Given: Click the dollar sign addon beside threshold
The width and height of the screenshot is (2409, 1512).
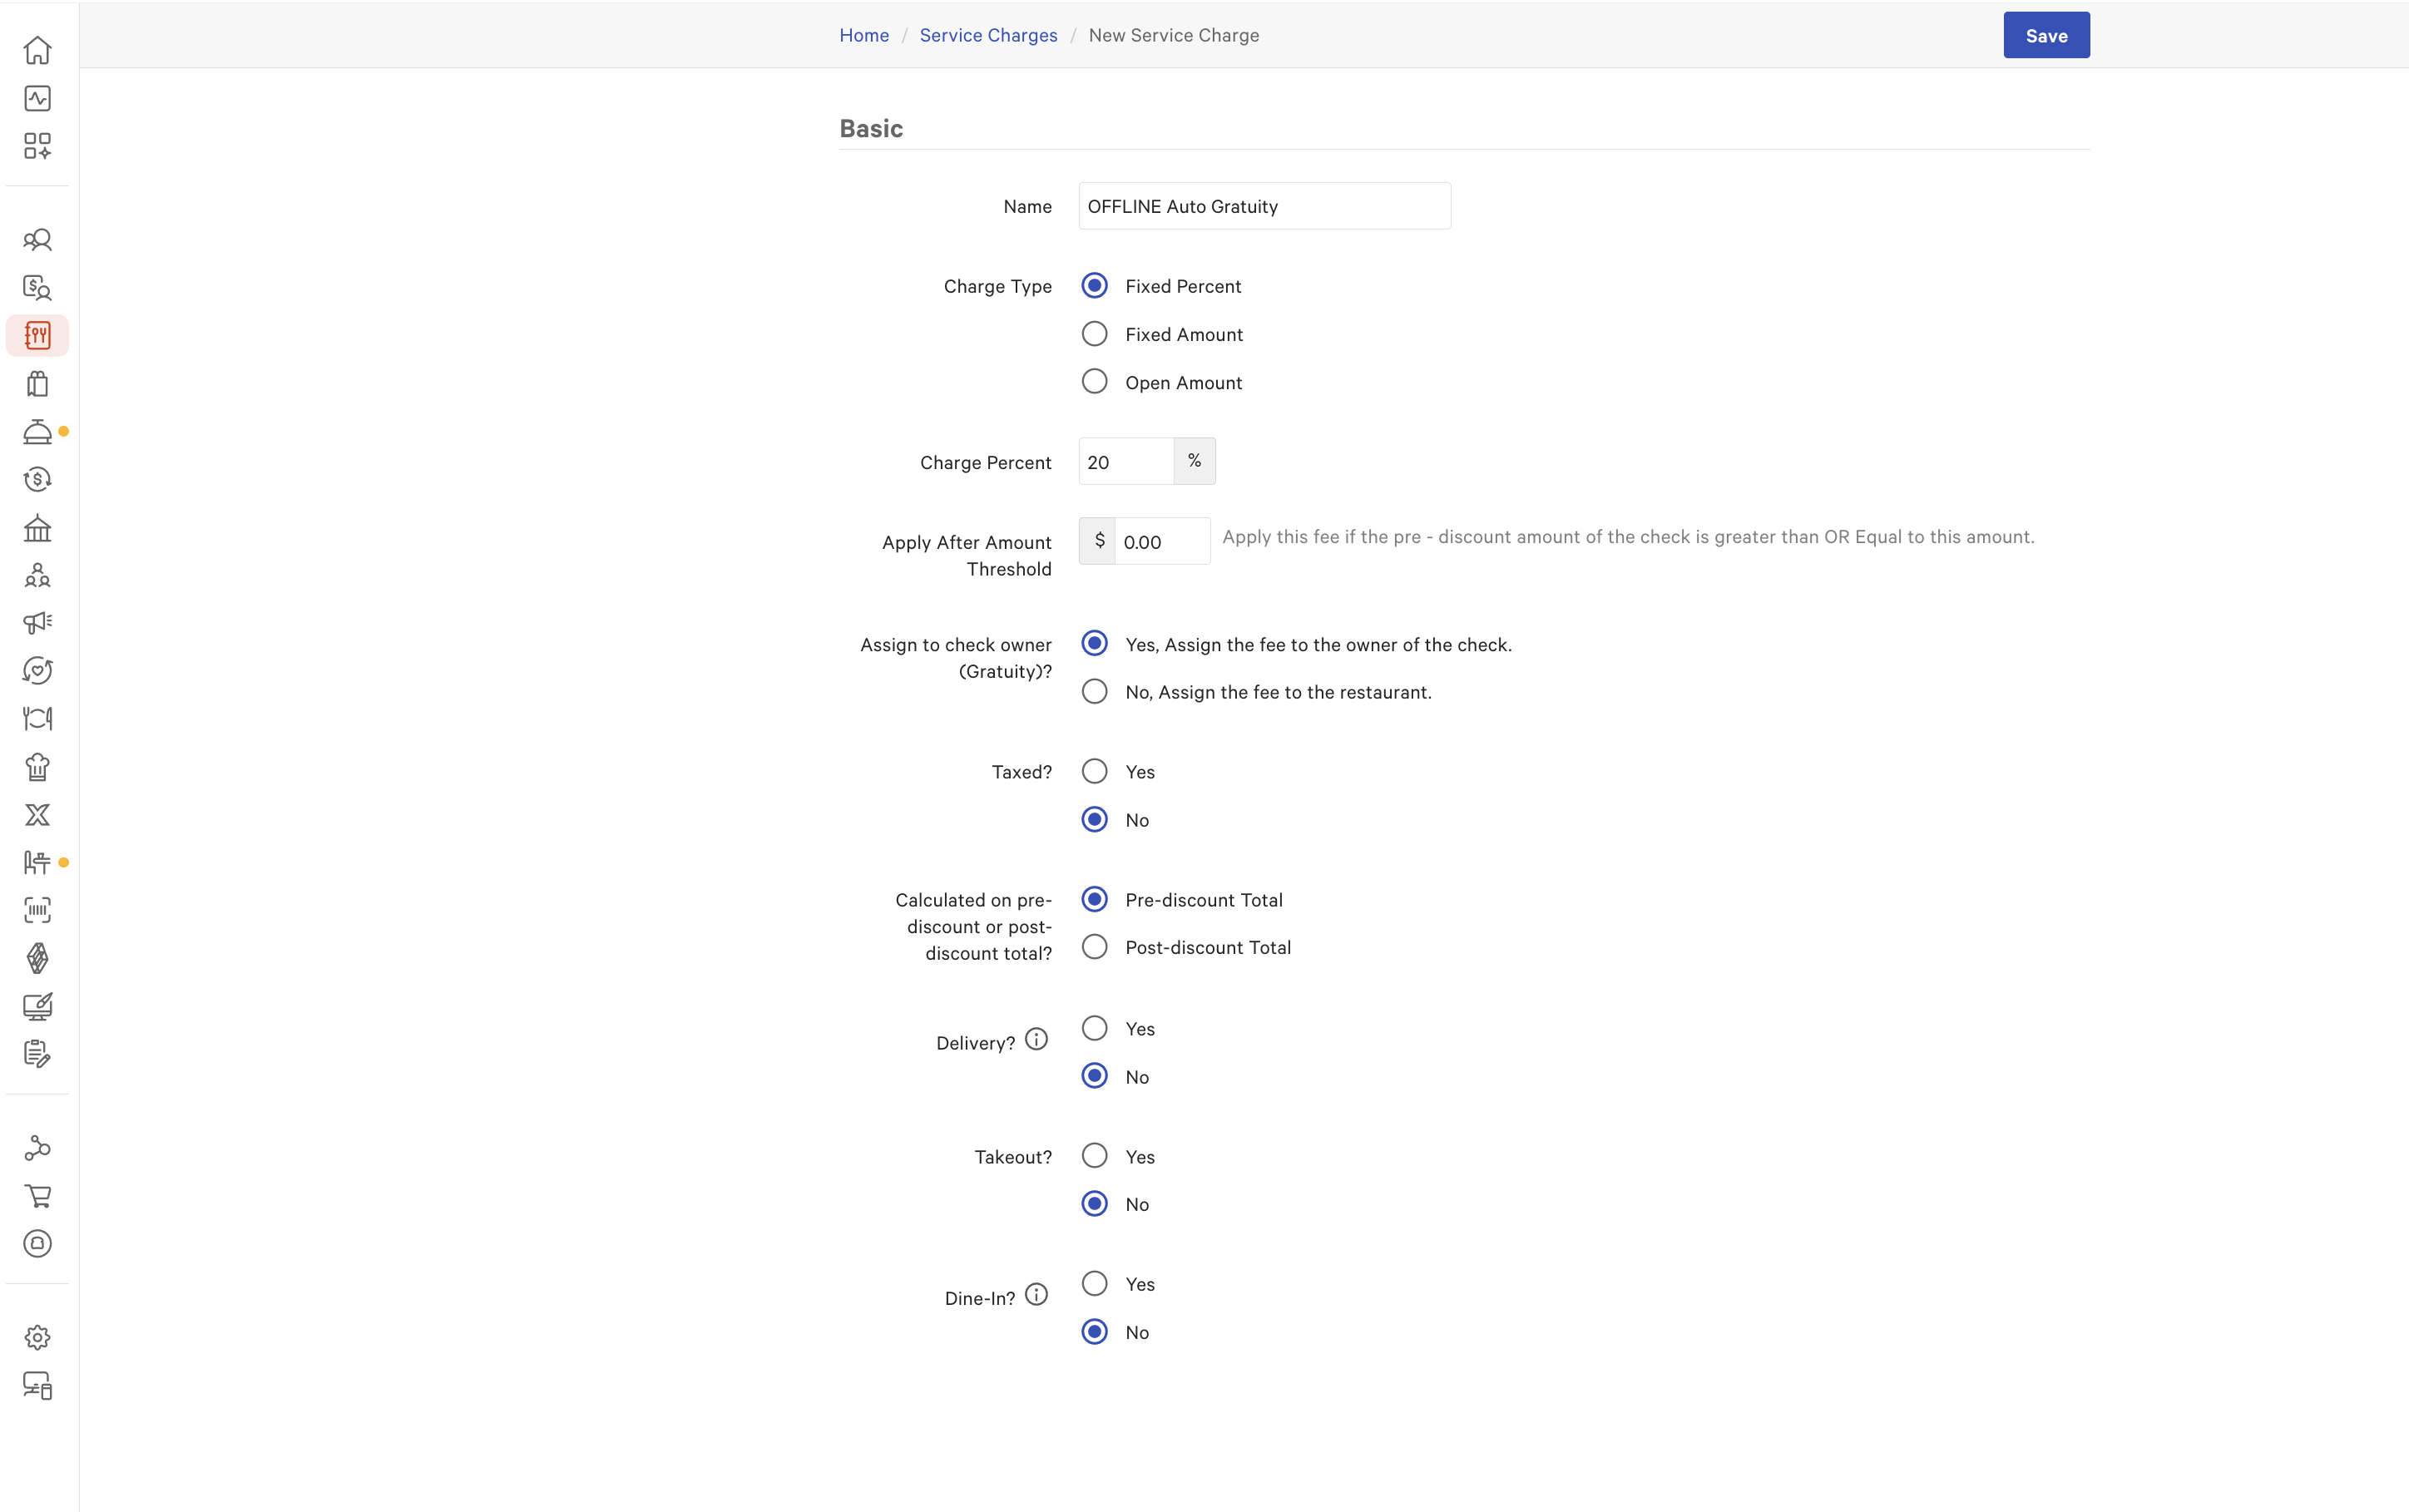Looking at the screenshot, I should click(1098, 541).
